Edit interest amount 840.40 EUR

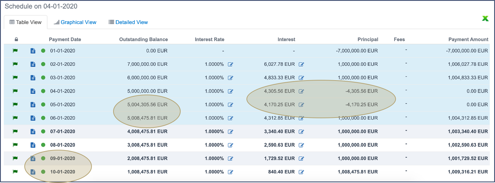coord(301,172)
